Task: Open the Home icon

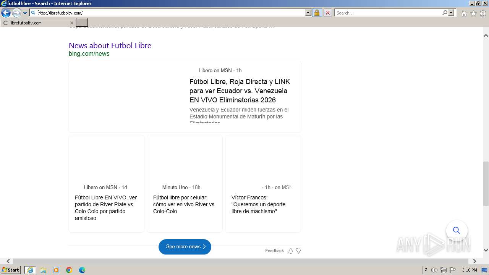Action: click(x=464, y=13)
